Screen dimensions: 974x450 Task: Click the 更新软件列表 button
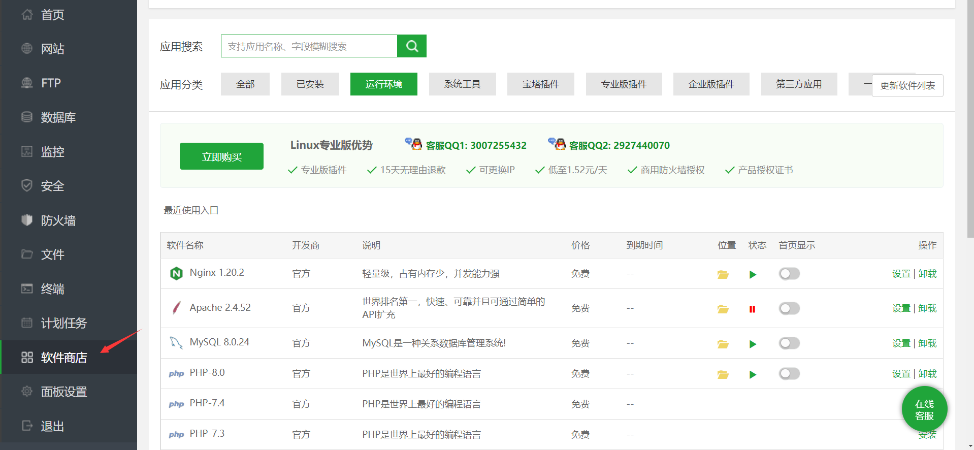click(x=907, y=85)
